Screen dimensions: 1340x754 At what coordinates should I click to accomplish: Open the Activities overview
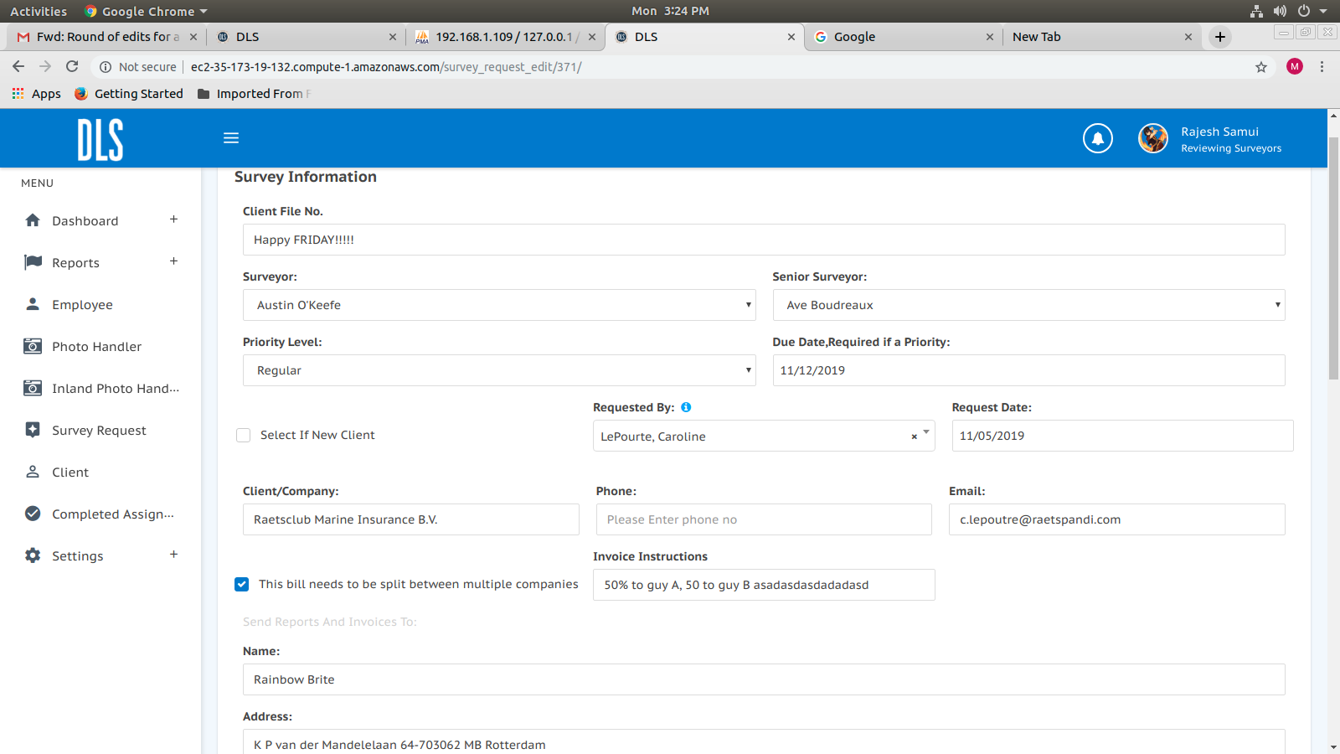(x=39, y=11)
